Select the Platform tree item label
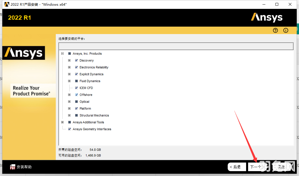The image size is (299, 176). (x=85, y=108)
